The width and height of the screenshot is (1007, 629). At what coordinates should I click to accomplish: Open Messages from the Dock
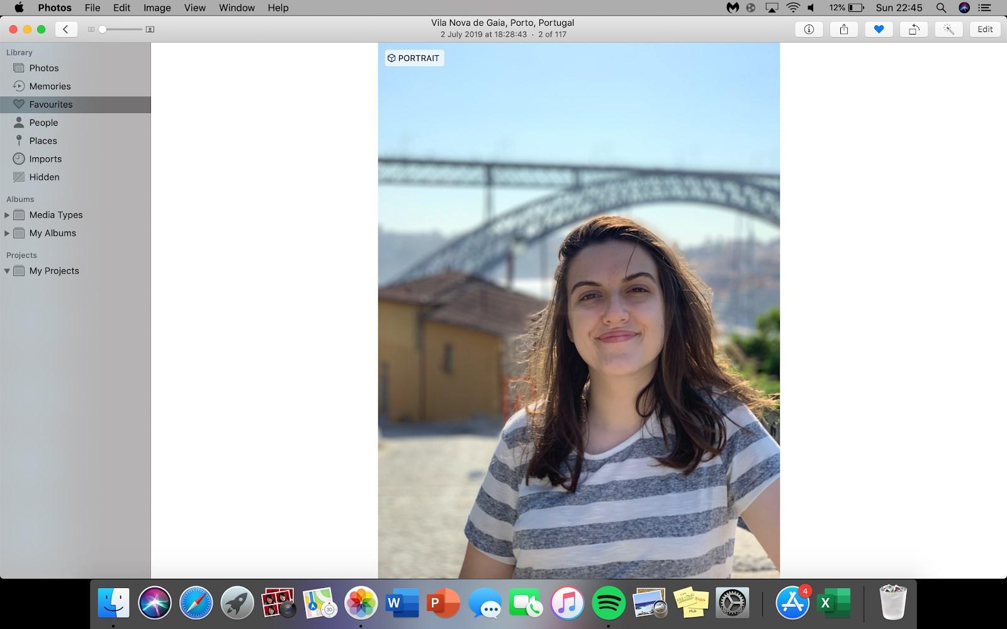pos(485,604)
